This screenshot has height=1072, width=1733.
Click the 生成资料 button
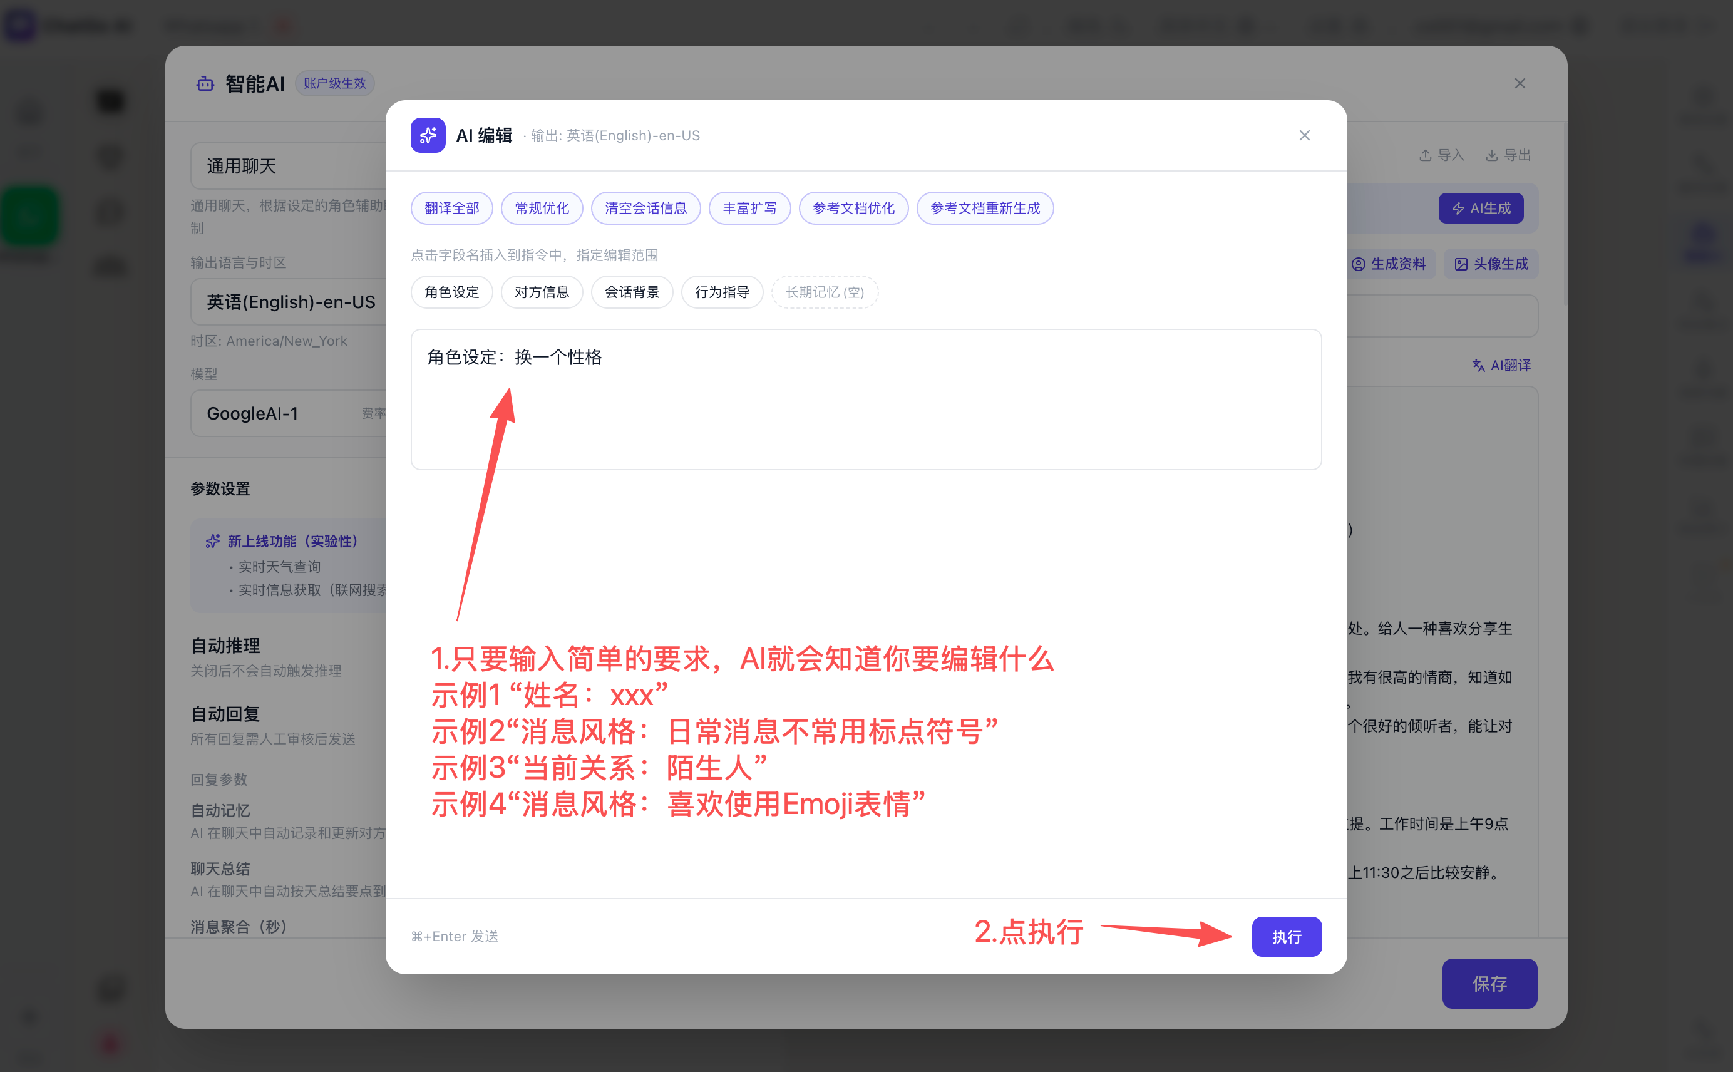pos(1389,264)
